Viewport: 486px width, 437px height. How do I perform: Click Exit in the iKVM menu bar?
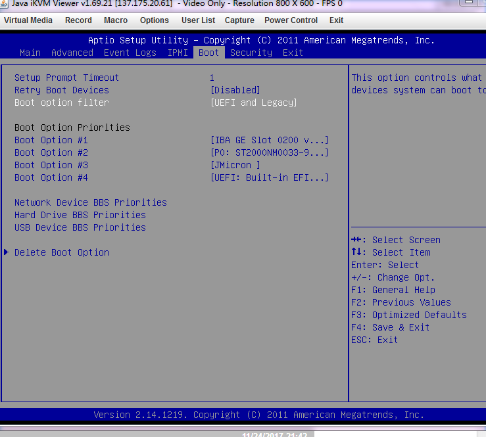[x=336, y=20]
